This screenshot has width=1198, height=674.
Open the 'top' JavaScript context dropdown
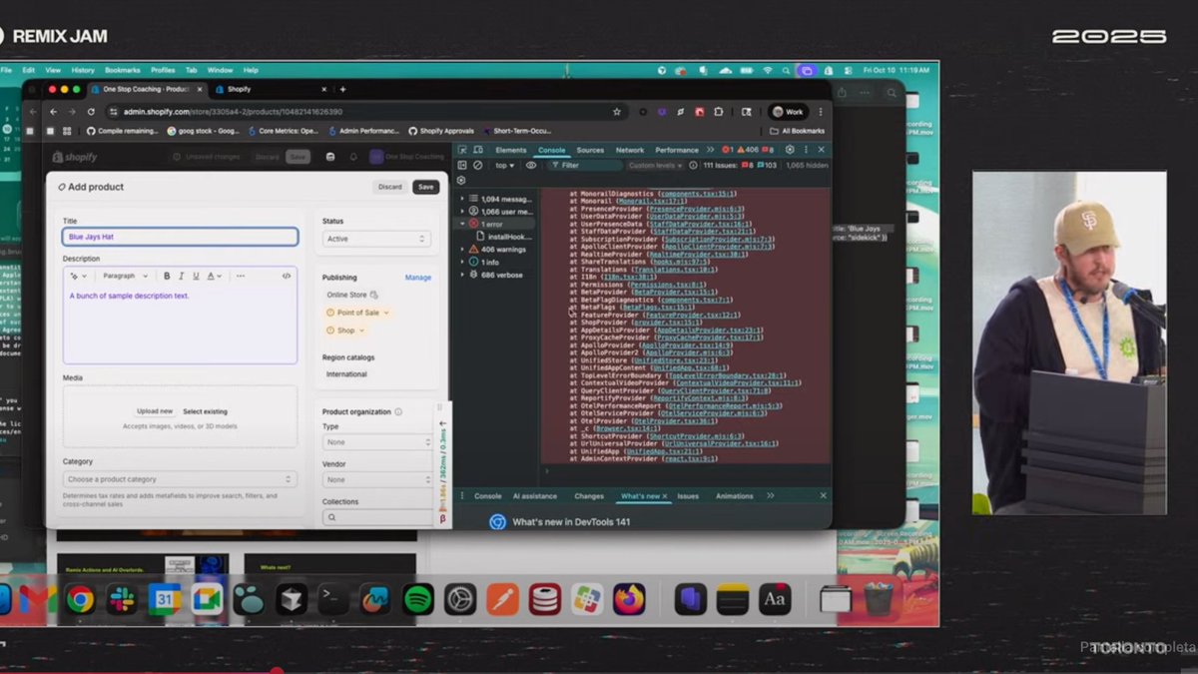click(506, 165)
